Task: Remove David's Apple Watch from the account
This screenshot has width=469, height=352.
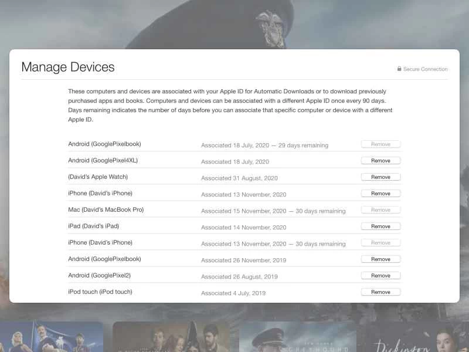Action: pos(380,177)
